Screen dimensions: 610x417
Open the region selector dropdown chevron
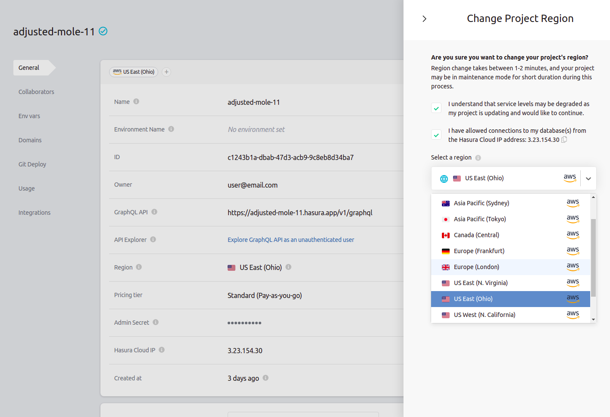click(x=588, y=178)
